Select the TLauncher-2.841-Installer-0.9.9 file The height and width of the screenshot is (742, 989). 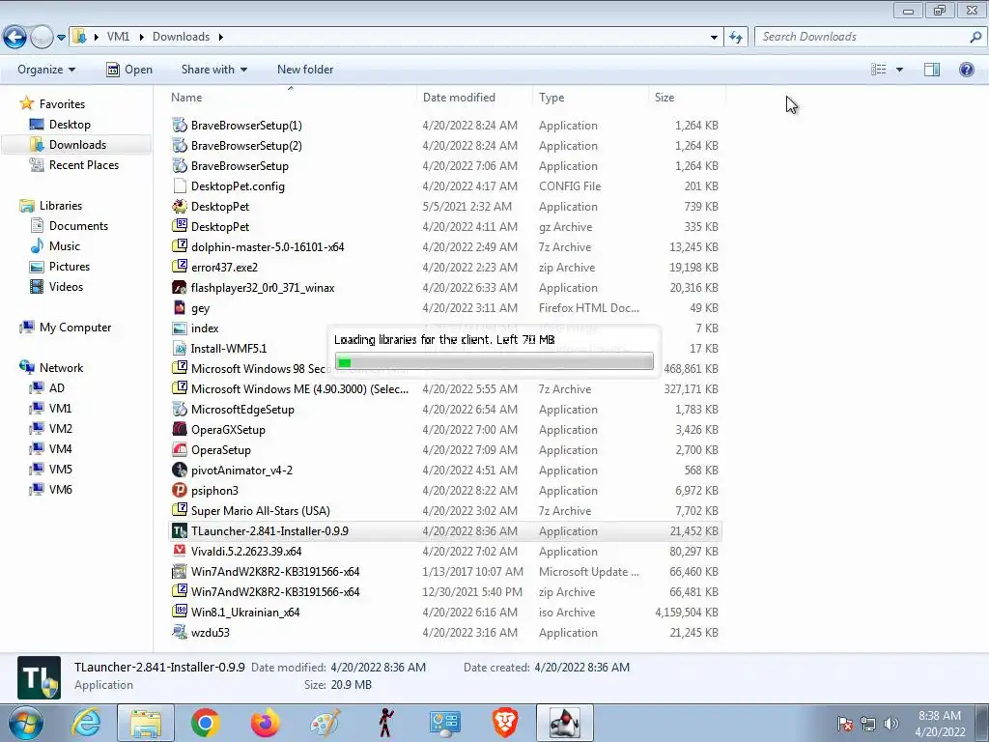(x=445, y=531)
